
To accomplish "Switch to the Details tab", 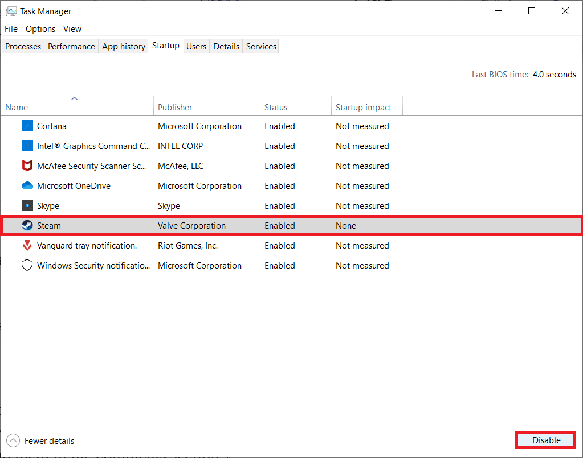I will (x=226, y=47).
